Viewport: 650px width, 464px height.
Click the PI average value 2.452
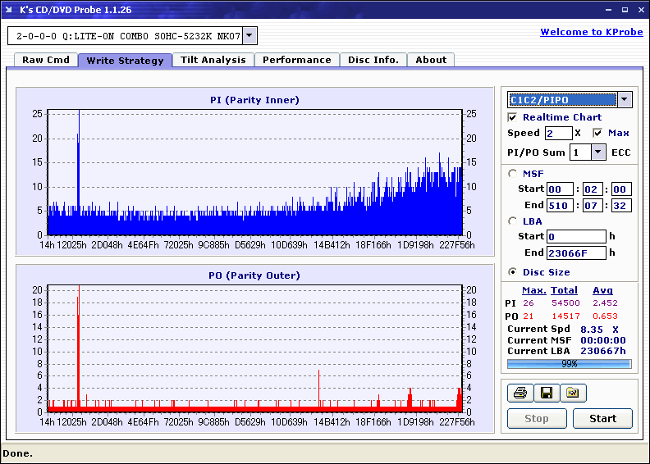tap(605, 303)
